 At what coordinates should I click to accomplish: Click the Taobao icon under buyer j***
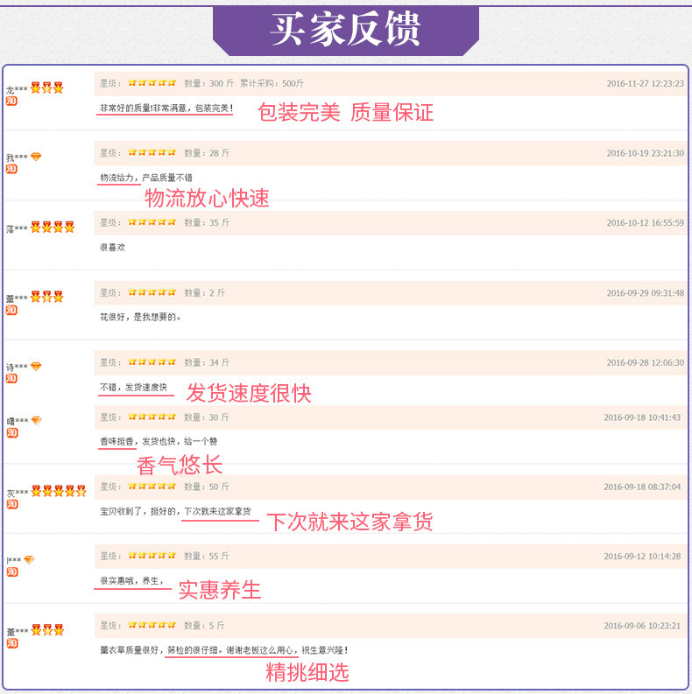coord(12,571)
